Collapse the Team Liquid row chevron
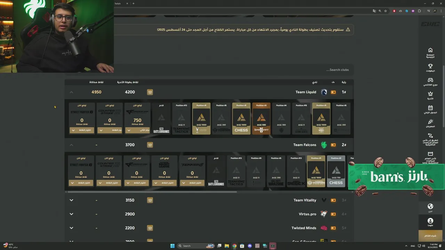The width and height of the screenshot is (445, 250). click(71, 92)
